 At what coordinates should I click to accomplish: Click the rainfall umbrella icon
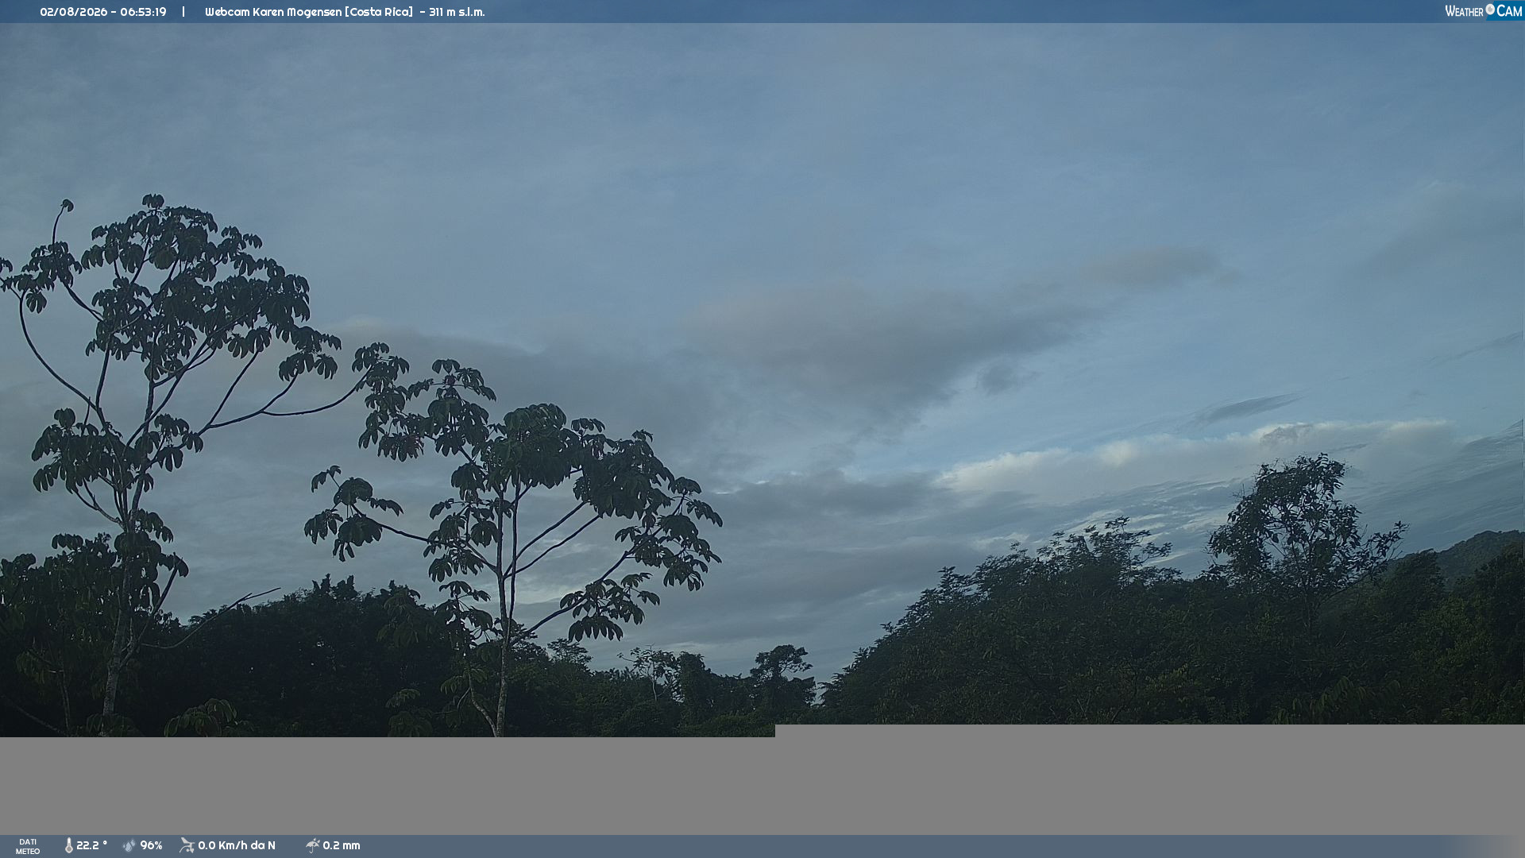tap(312, 846)
